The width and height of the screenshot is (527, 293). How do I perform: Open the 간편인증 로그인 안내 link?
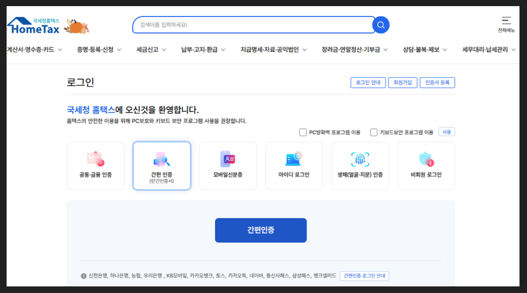363,277
